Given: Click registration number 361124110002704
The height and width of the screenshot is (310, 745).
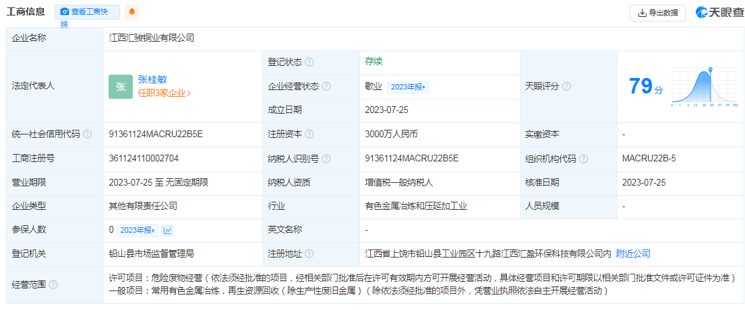Looking at the screenshot, I should tap(144, 158).
